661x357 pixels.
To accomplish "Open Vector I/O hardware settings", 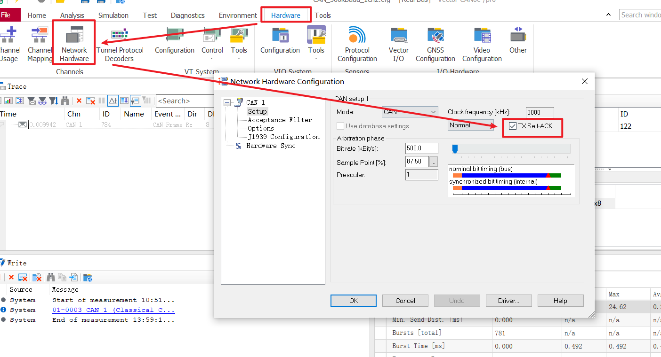I will coord(399,45).
